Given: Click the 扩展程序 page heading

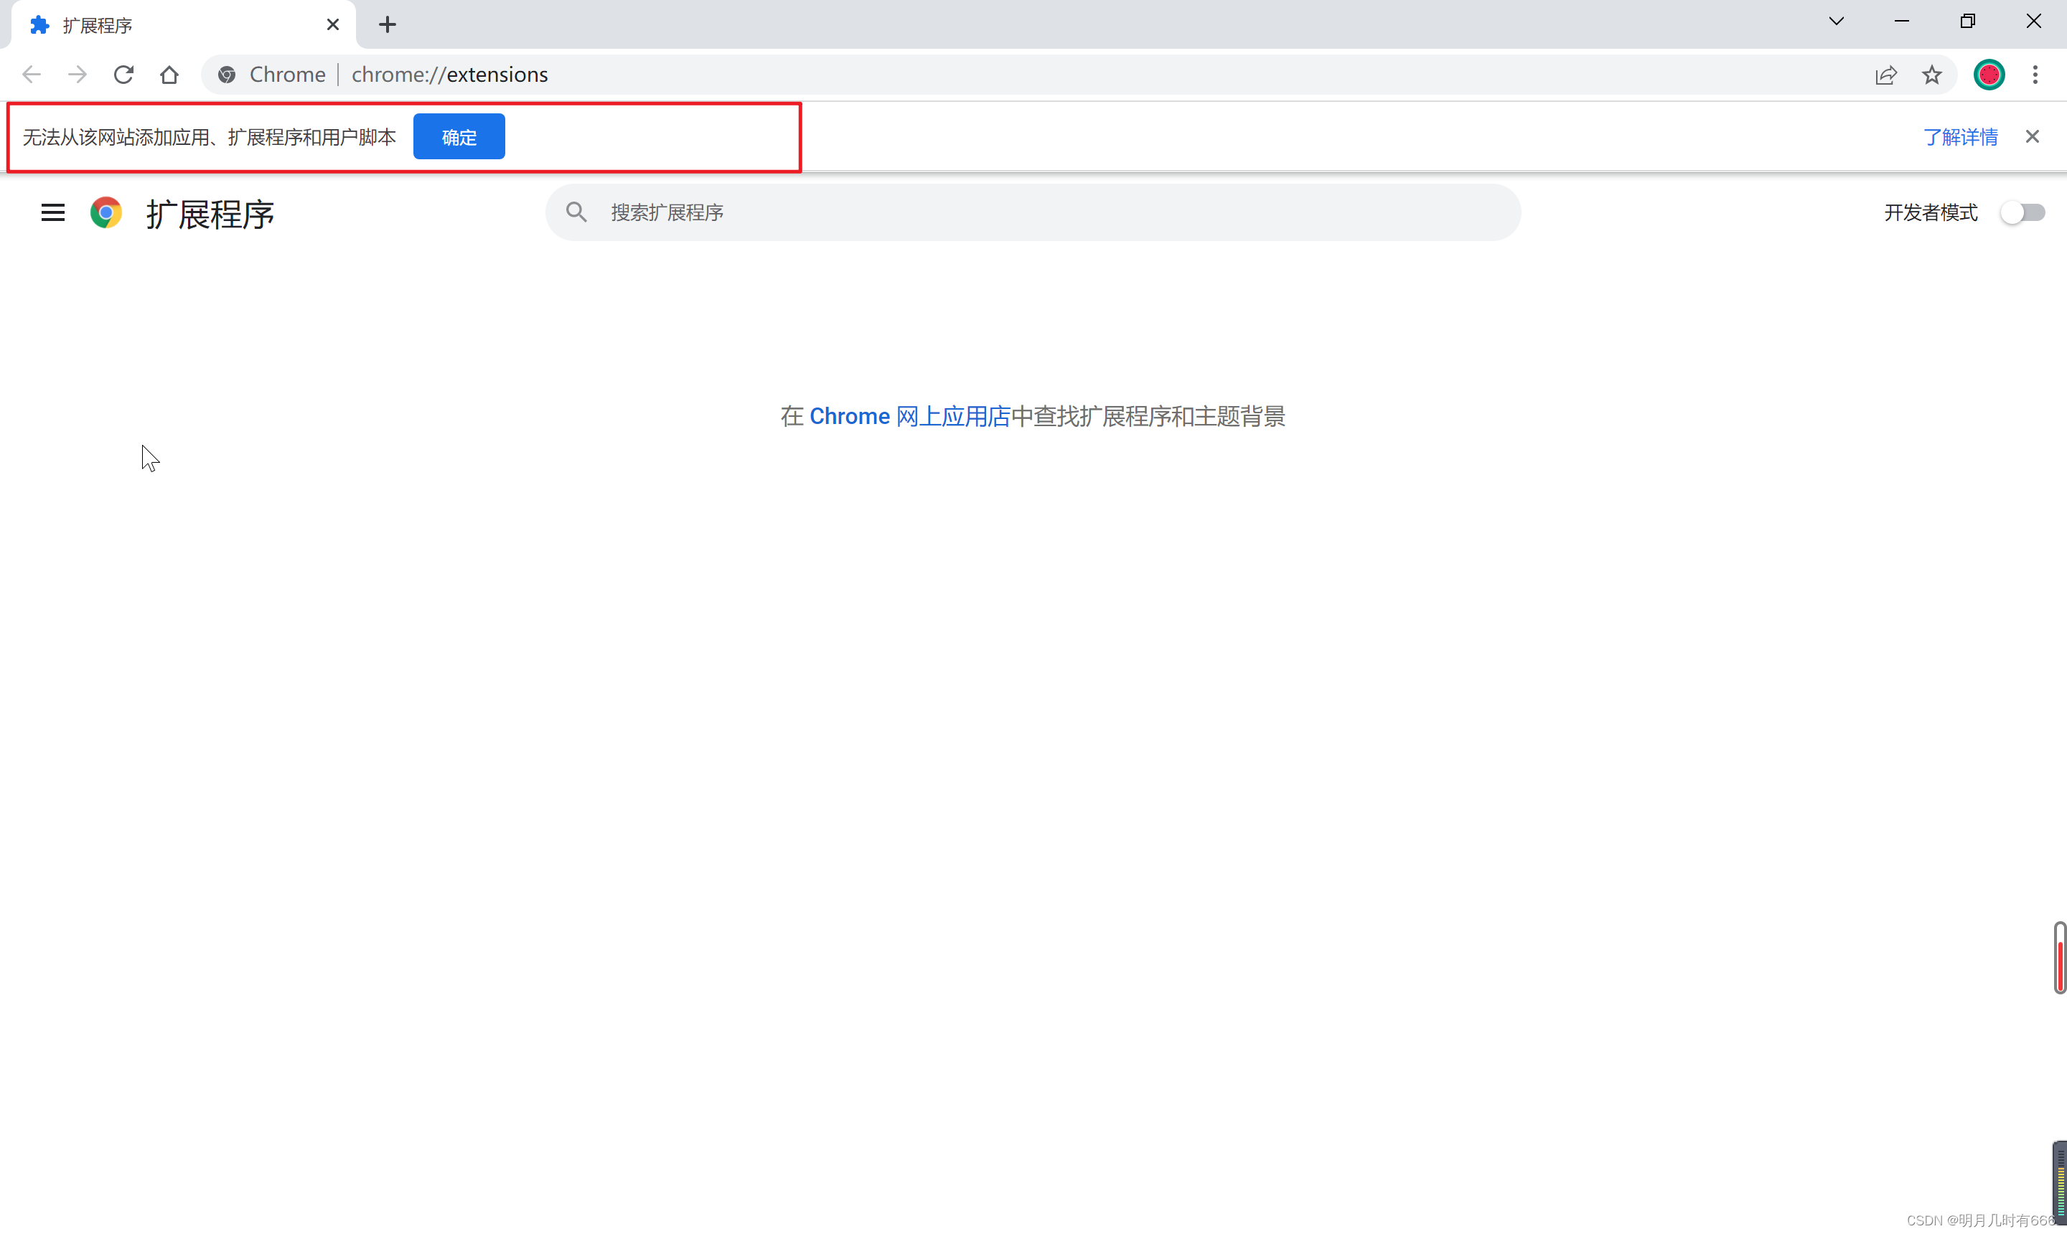Looking at the screenshot, I should click(210, 214).
